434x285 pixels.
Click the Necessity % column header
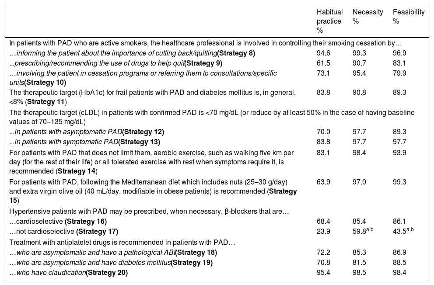click(367, 17)
